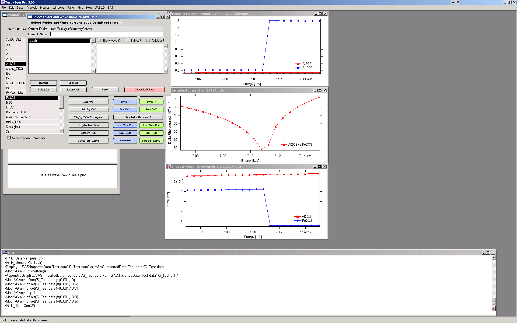Viewport: 517px width, 323px height.
Task: Select Kaolinite KGA1 in compound list
Action: 32,112
